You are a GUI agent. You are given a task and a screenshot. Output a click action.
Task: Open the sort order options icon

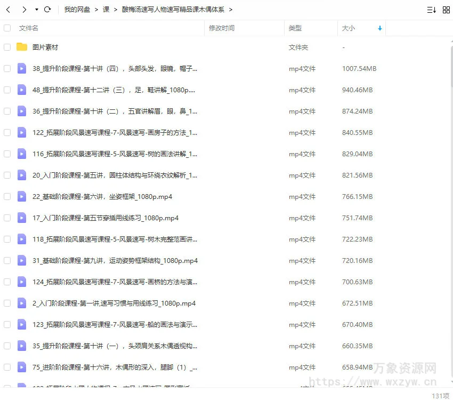point(431,10)
